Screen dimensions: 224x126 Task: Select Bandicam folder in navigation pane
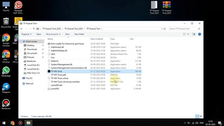pyautogui.click(x=31, y=61)
